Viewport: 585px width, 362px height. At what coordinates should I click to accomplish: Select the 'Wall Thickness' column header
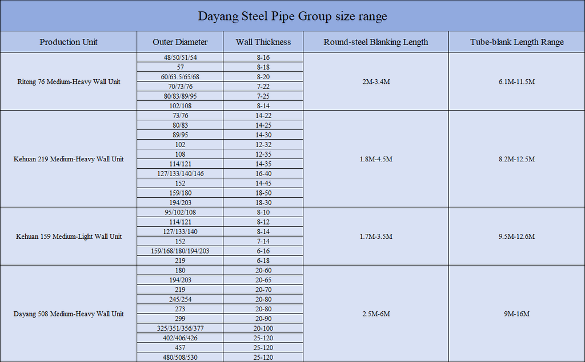point(263,42)
